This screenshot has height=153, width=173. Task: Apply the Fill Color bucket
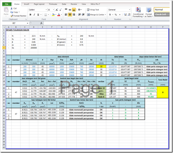(x=53, y=15)
